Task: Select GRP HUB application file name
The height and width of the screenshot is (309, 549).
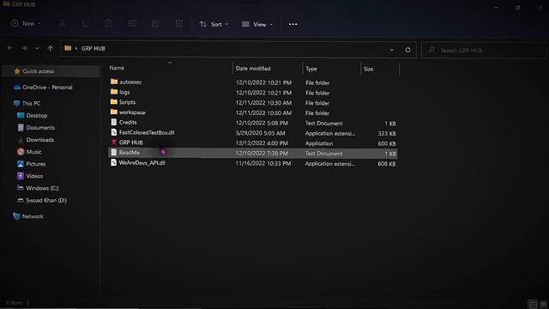Action: [x=131, y=142]
